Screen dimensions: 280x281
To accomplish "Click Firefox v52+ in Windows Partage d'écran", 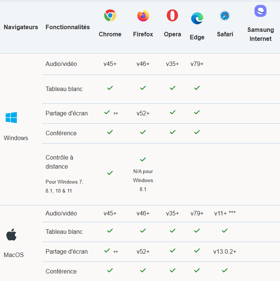I will pos(143,113).
